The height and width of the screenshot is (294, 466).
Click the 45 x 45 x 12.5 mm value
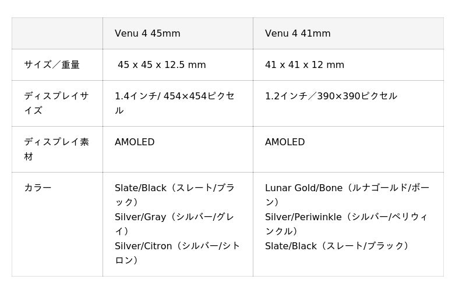pos(161,65)
